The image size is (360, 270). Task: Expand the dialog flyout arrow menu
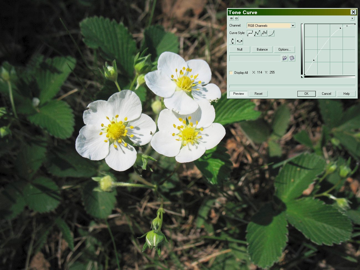352,19
